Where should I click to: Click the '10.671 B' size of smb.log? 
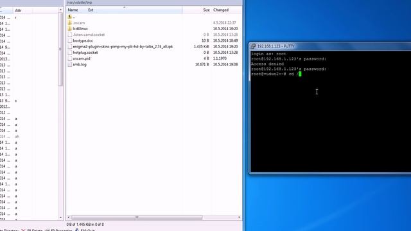coord(202,64)
